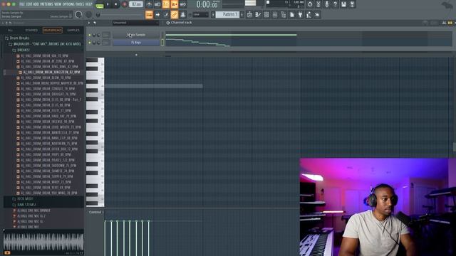Switch the song/pattern mode button
Image resolution: width=456 pixels, height=256 pixels.
tap(100, 5)
